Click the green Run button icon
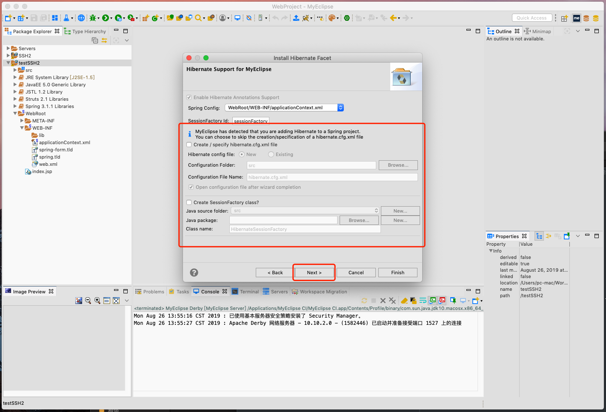This screenshot has height=412, width=606. click(106, 18)
